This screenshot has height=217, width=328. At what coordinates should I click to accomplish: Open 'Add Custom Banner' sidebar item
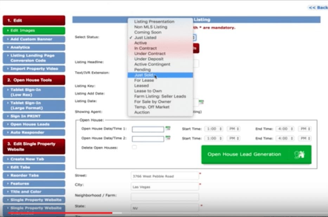coord(34,39)
